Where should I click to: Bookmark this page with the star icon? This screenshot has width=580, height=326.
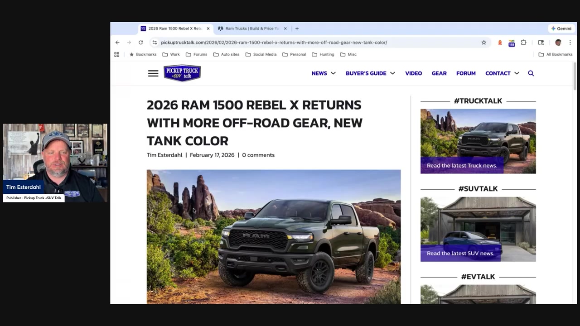(x=483, y=42)
